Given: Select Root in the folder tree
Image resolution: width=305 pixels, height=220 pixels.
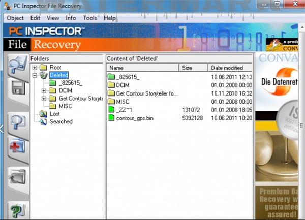Looking at the screenshot, I should coord(55,68).
